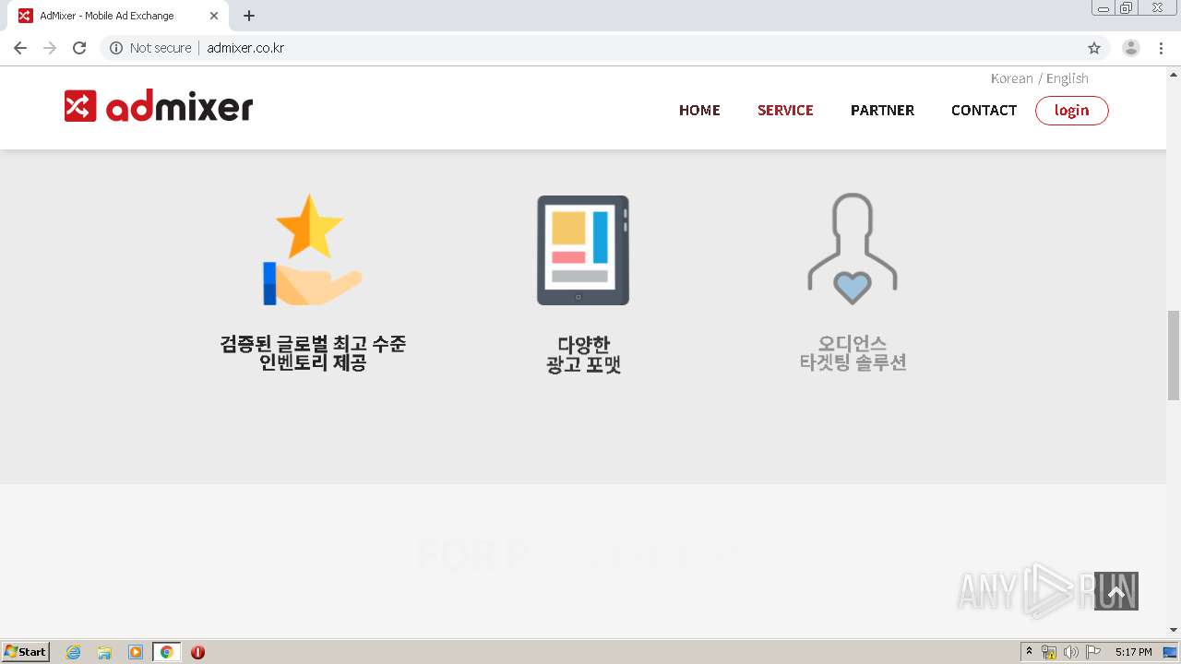Click the 5:17 PM system clock
Viewport: 1181px width, 664px height.
coord(1133,652)
